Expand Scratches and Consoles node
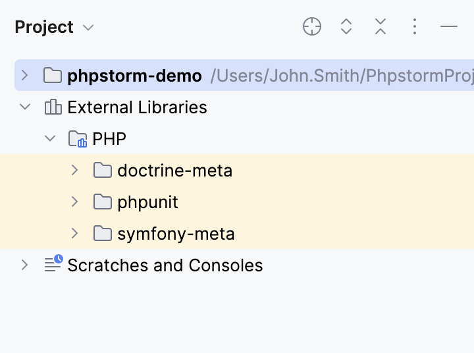The width and height of the screenshot is (474, 353). tap(25, 265)
